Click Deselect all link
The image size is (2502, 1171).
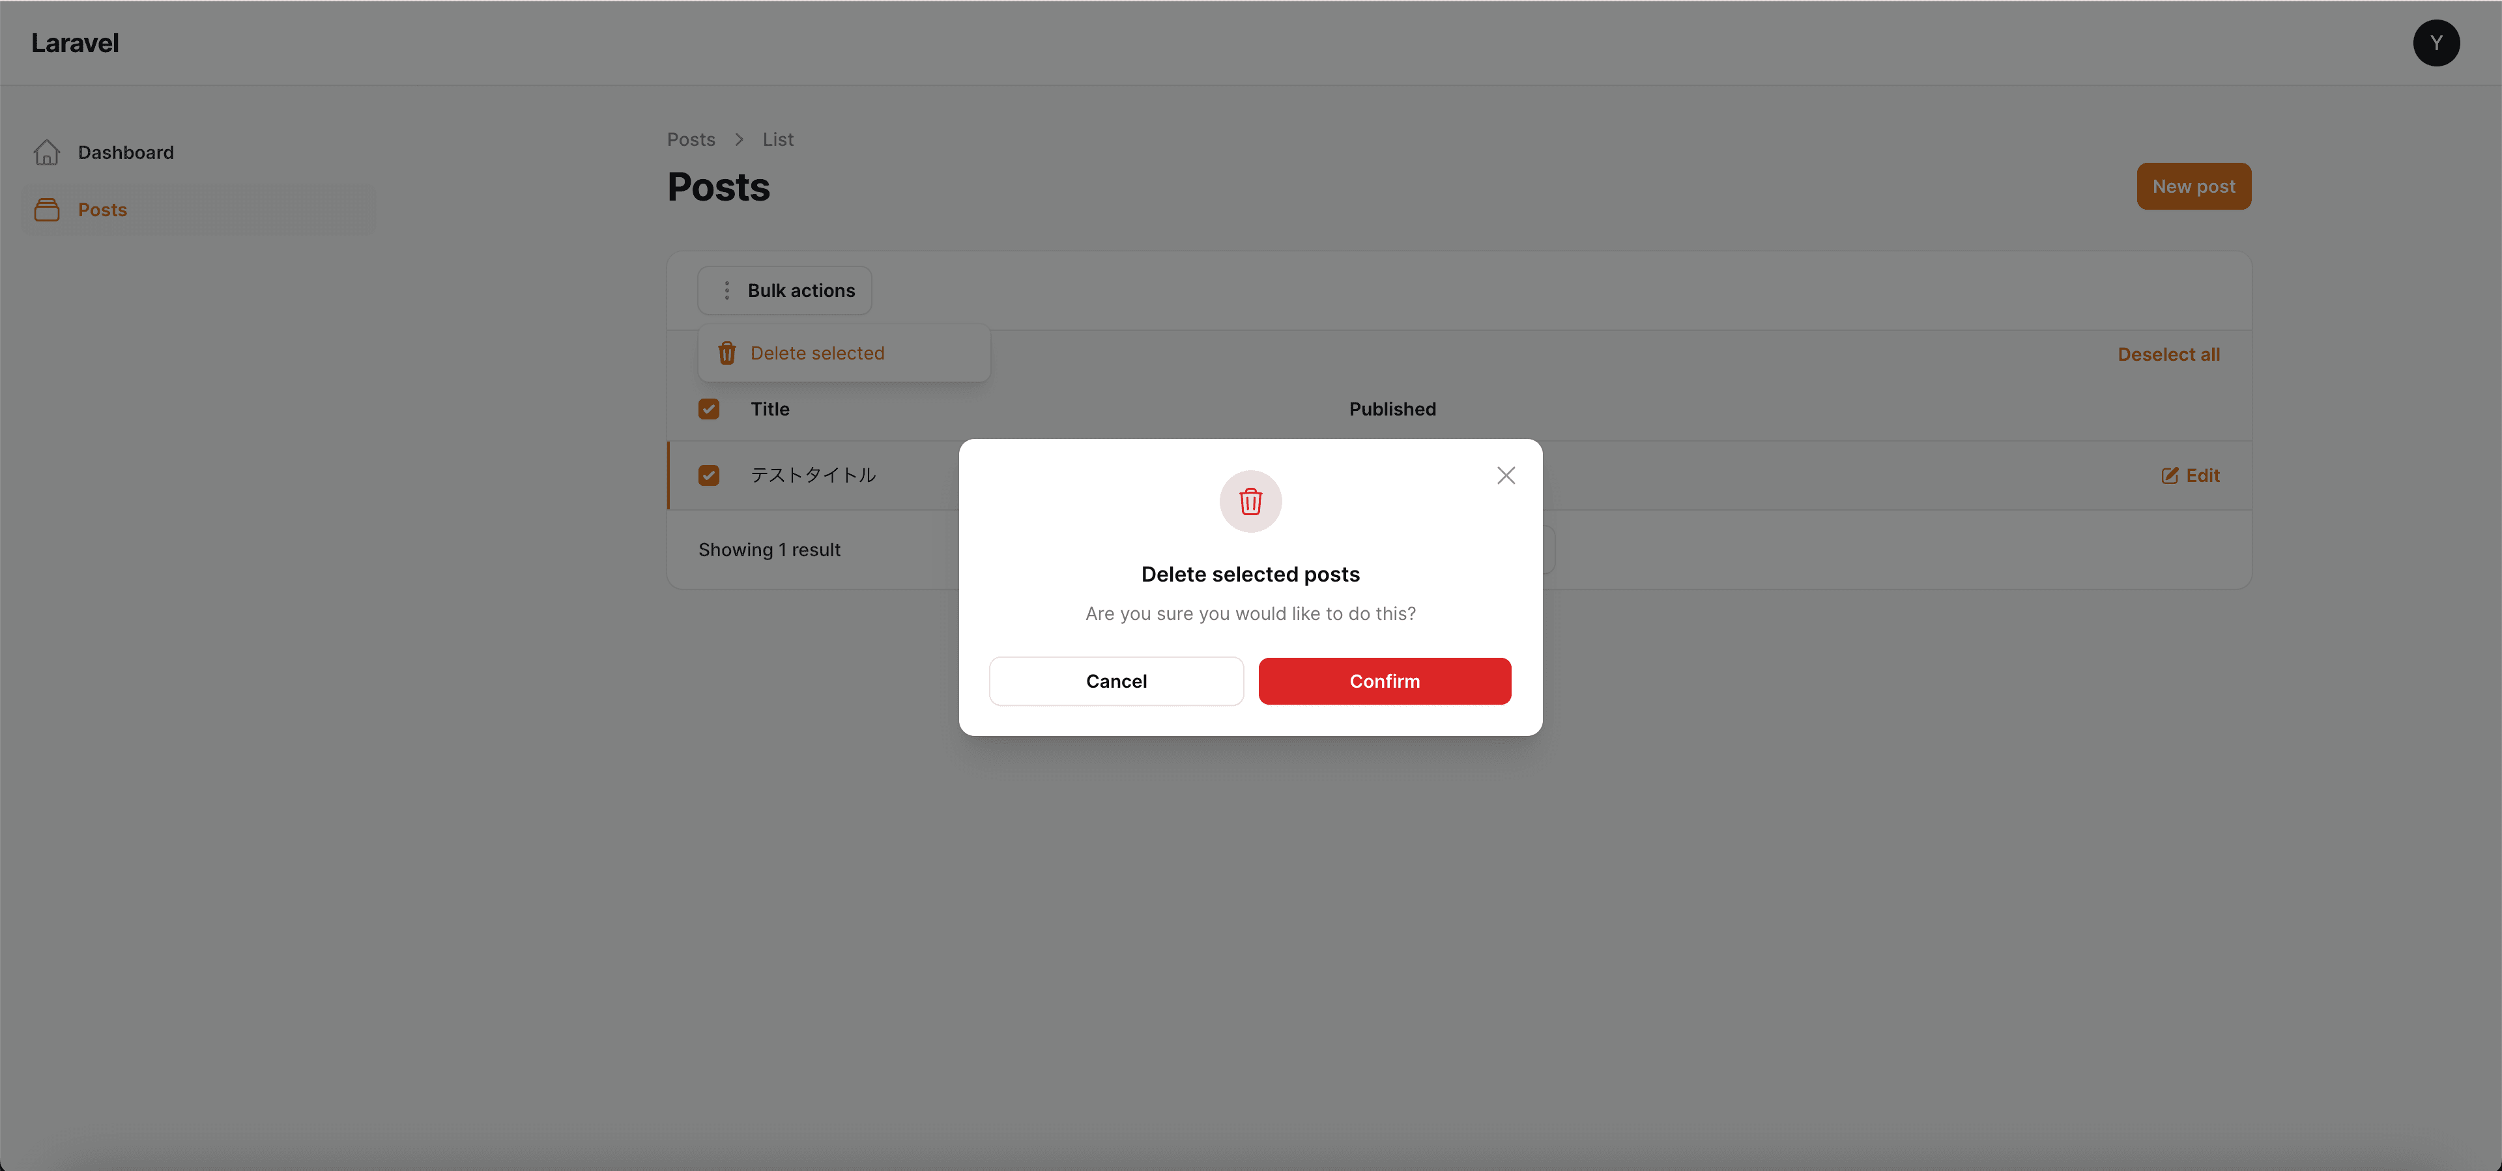pyautogui.click(x=2168, y=354)
